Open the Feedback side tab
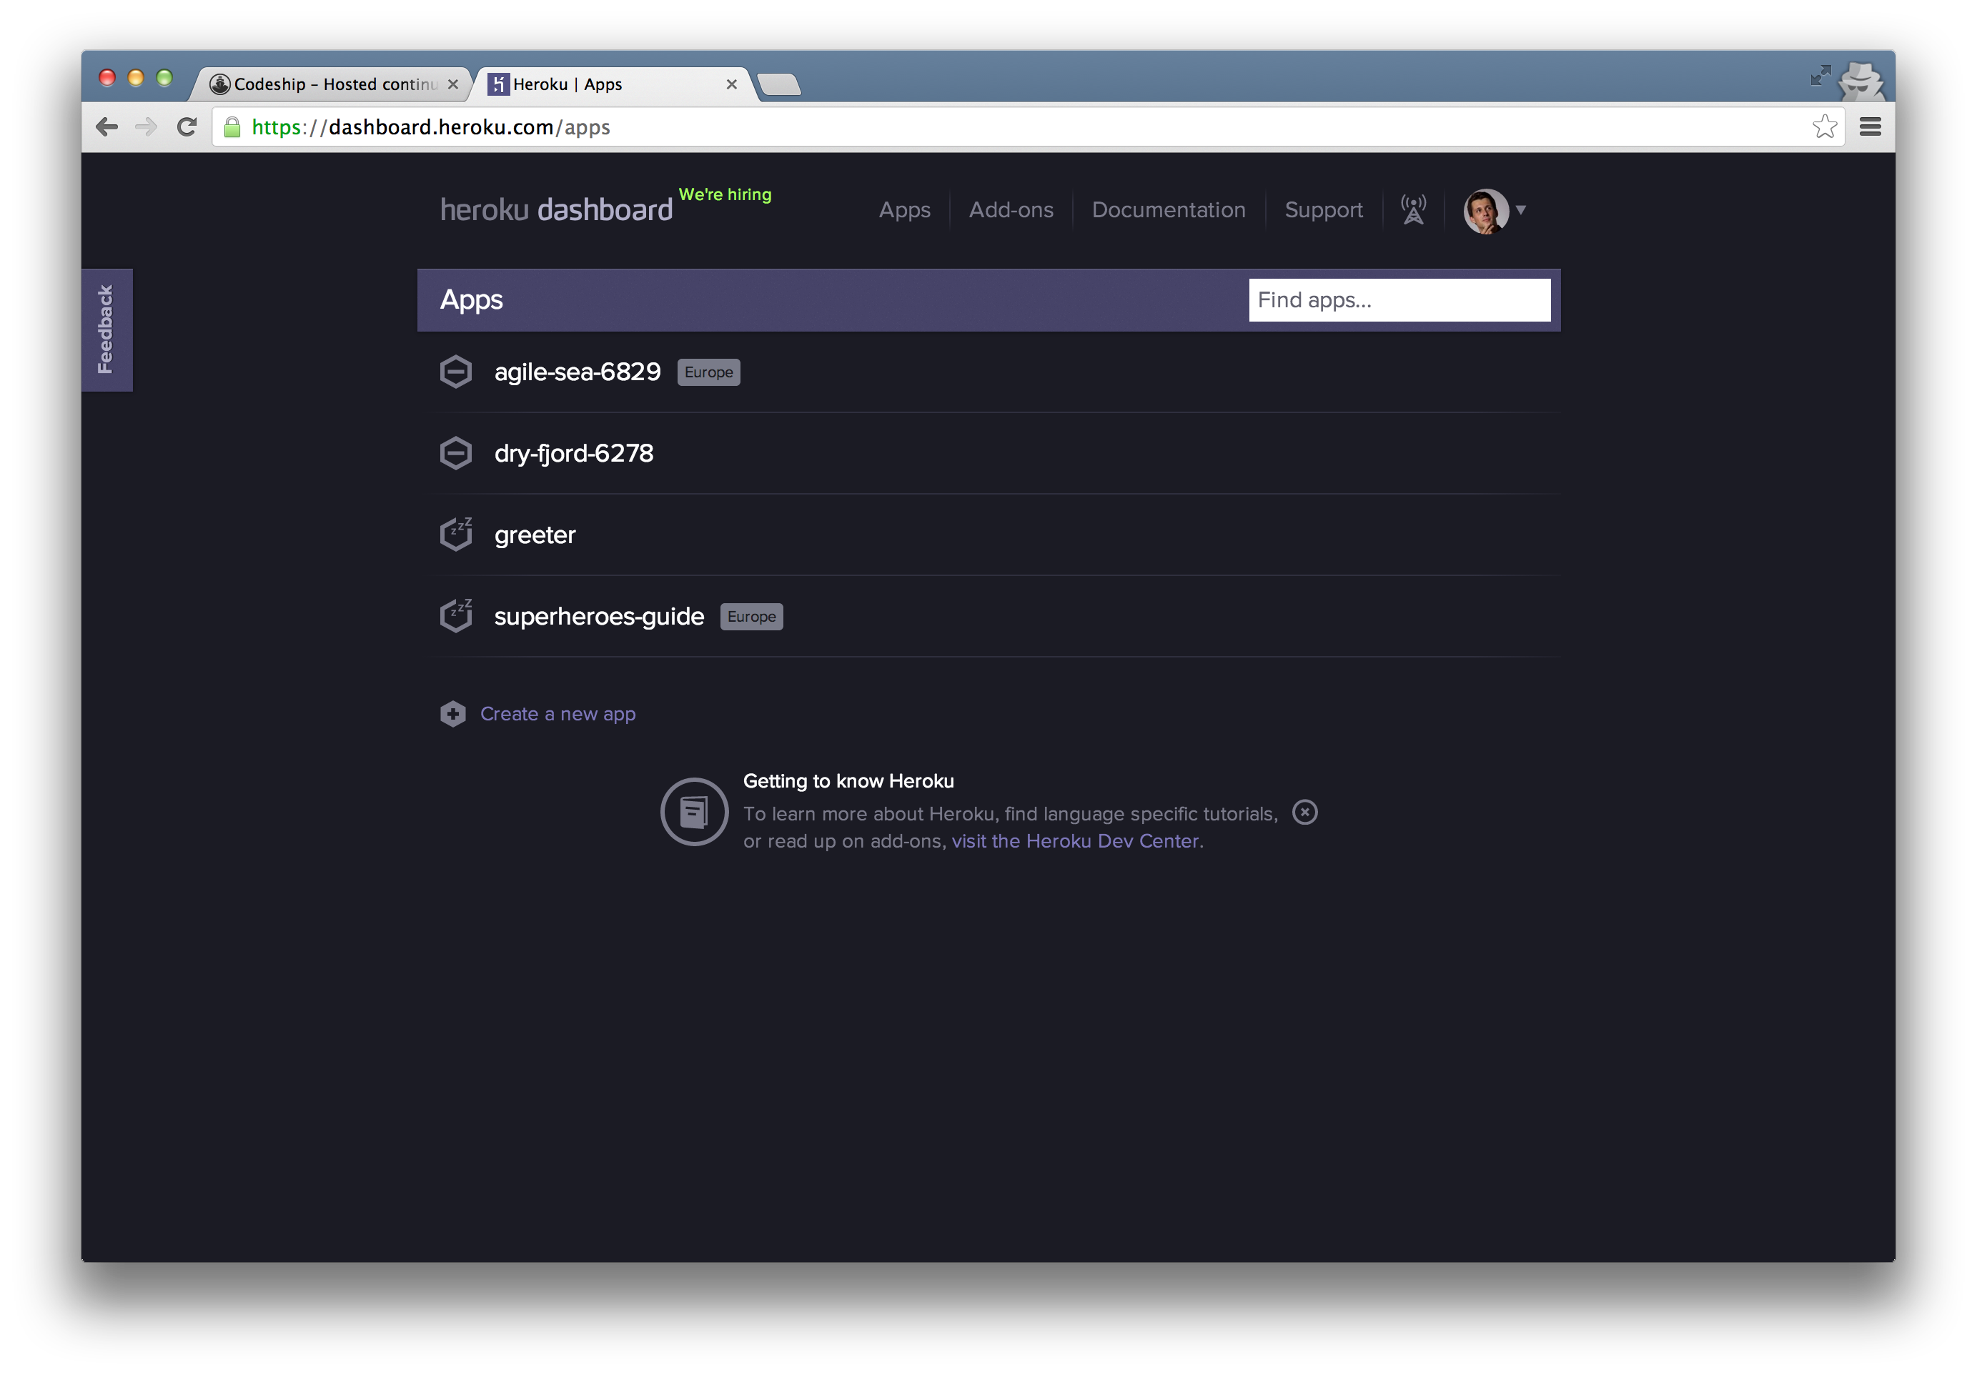 106,329
